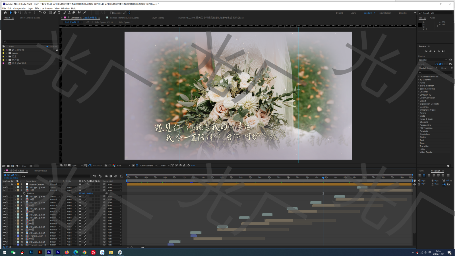Click the pink label swatch of 总合成4K输出
The image size is (455, 256).
[x=3, y=63]
